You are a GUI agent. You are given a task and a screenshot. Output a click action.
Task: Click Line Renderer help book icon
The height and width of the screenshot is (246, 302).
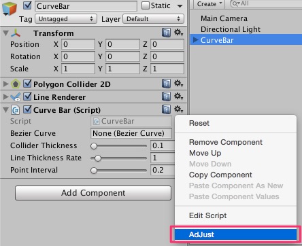pyautogui.click(x=166, y=96)
